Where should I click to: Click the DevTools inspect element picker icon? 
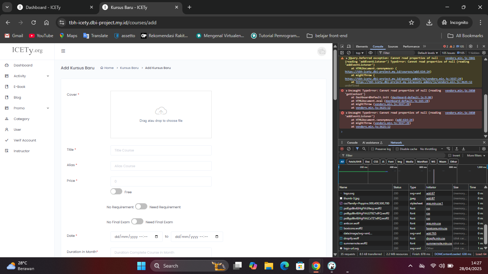point(342,46)
